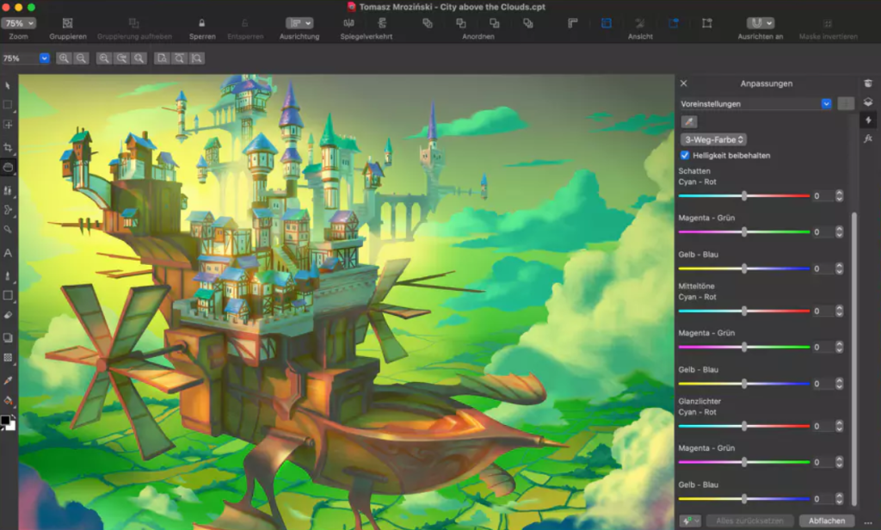Open the 75% Zoom toolbar dropdown

pos(18,23)
